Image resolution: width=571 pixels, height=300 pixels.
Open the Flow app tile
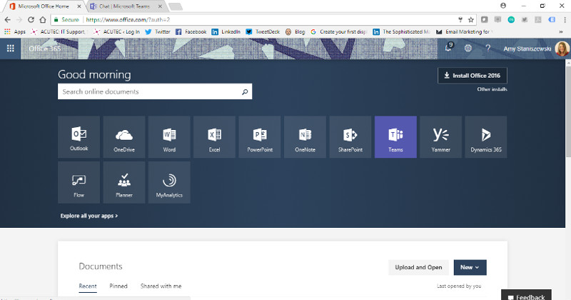79,182
